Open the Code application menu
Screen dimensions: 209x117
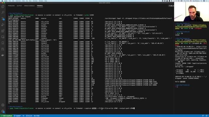[x=6, y=1]
